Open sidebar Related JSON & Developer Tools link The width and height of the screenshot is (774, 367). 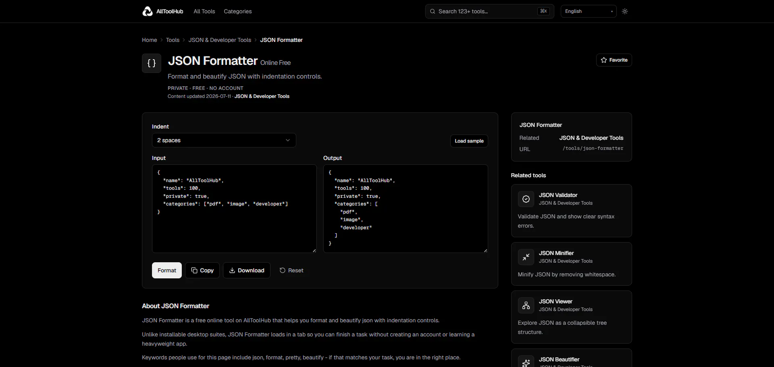click(591, 138)
